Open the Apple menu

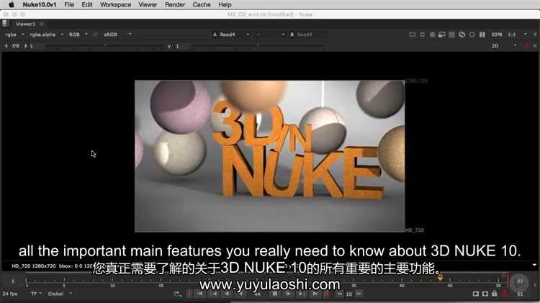12,4
